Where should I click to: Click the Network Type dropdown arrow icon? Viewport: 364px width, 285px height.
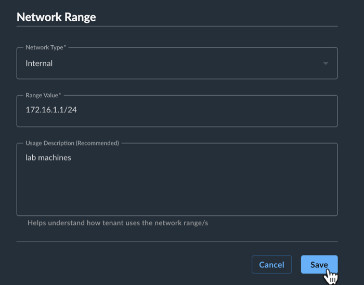coord(326,63)
